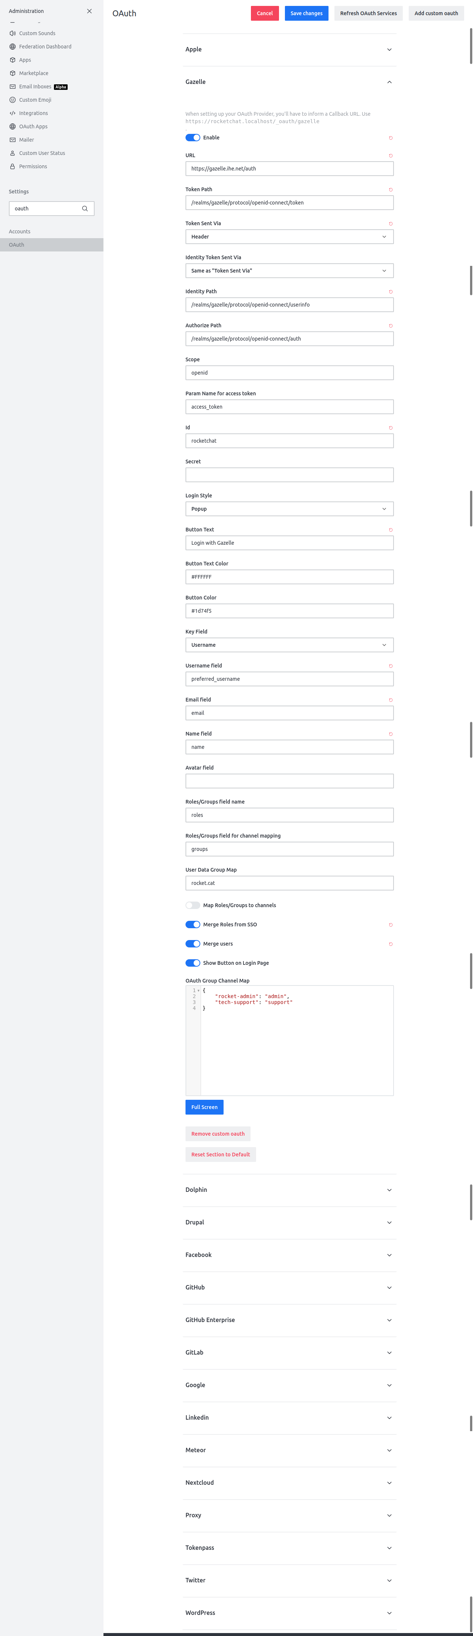Click the Button Color hex field

(289, 611)
